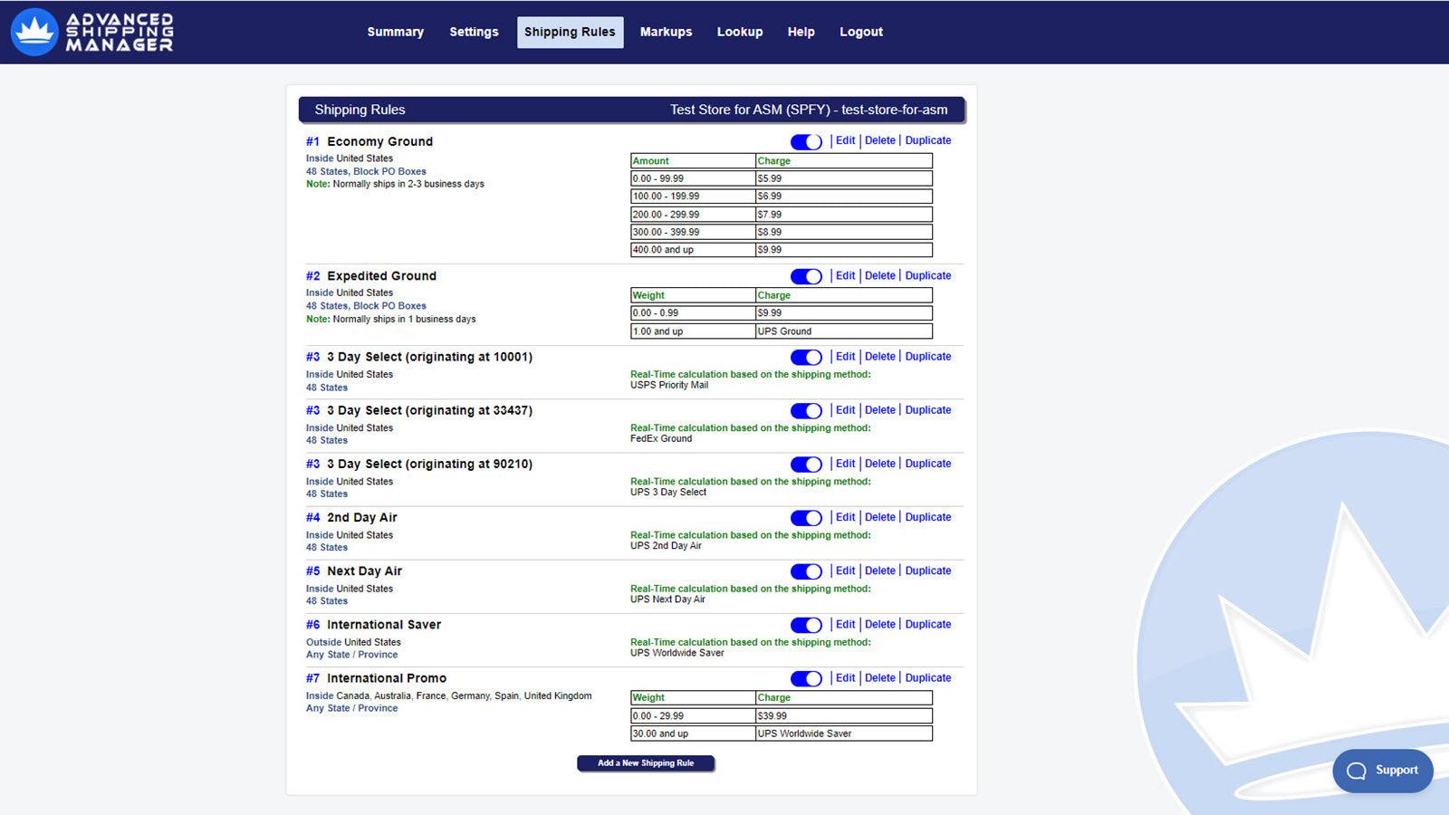Switch to the Summary page

(395, 32)
